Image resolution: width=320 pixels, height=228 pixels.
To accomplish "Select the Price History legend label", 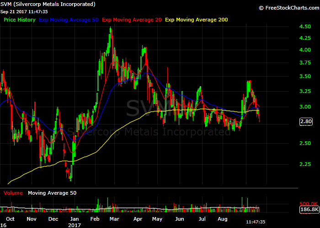I will coord(20,20).
